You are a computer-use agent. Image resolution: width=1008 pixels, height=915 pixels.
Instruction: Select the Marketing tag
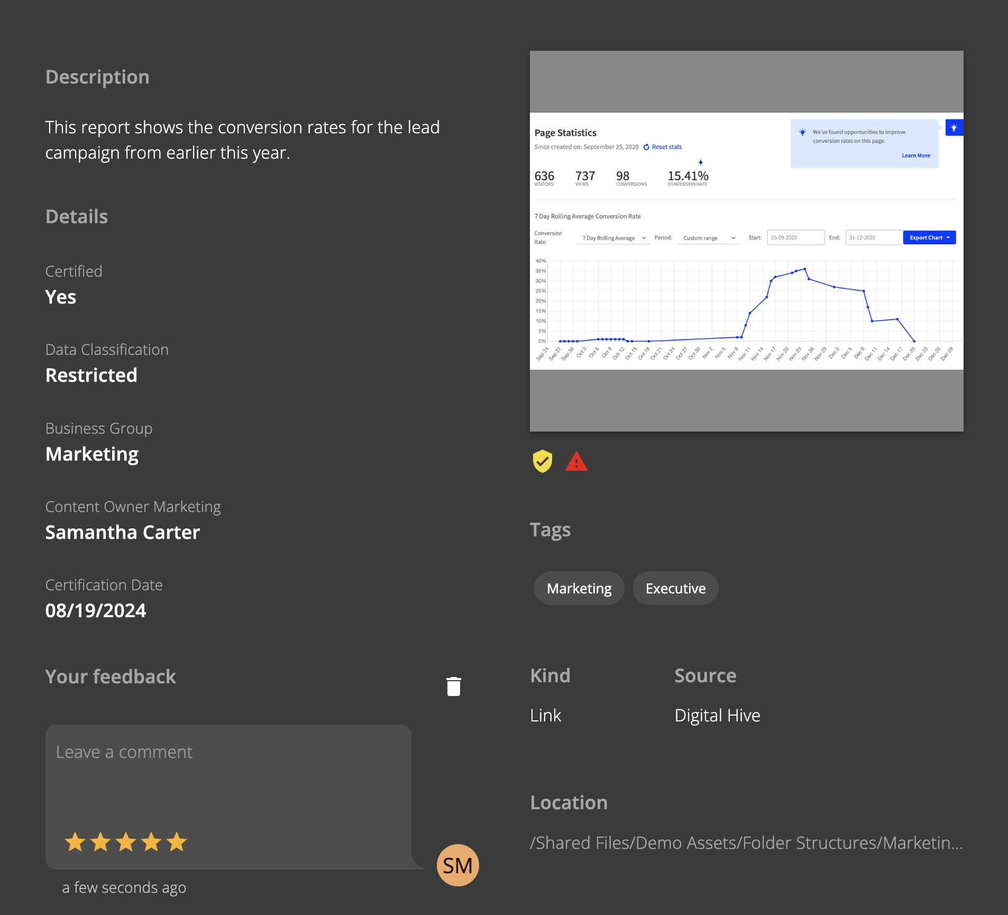point(579,588)
